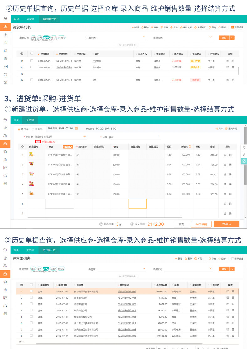This screenshot has width=247, height=349.
Task: Open calendar icon beside 2018-07-16 date
Action: click(76, 129)
